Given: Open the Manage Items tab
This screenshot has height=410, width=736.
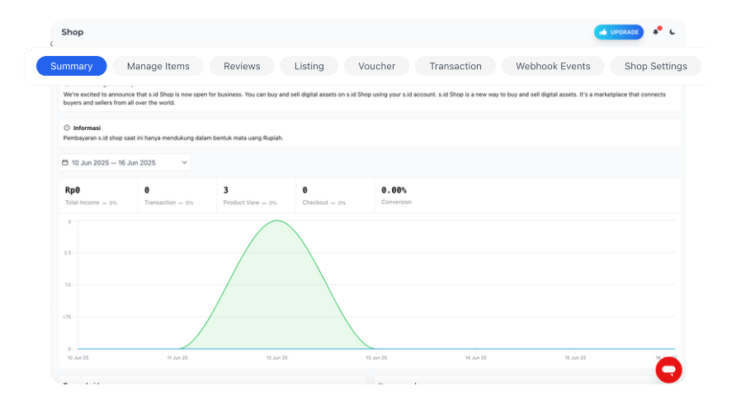Looking at the screenshot, I should pos(158,66).
